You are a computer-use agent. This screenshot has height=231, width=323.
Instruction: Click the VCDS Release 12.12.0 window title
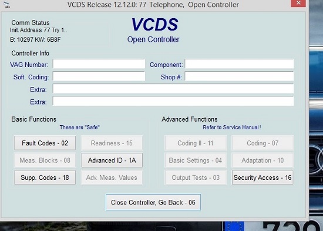153,5
